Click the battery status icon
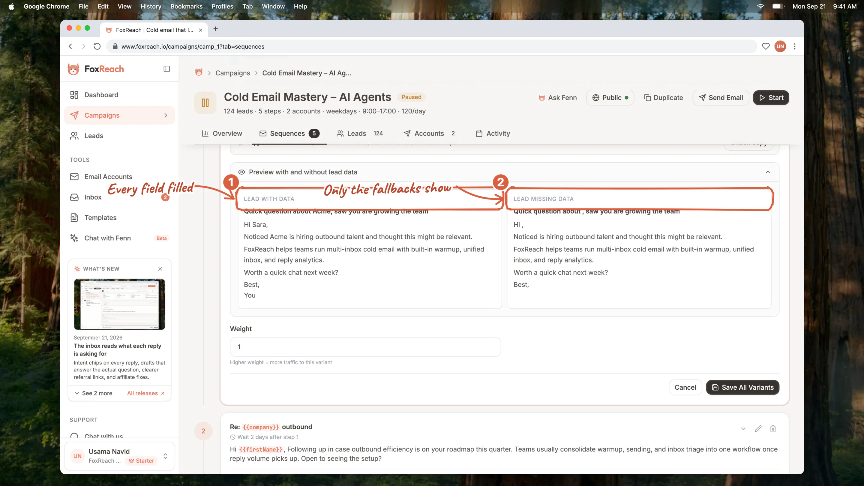 point(778,6)
